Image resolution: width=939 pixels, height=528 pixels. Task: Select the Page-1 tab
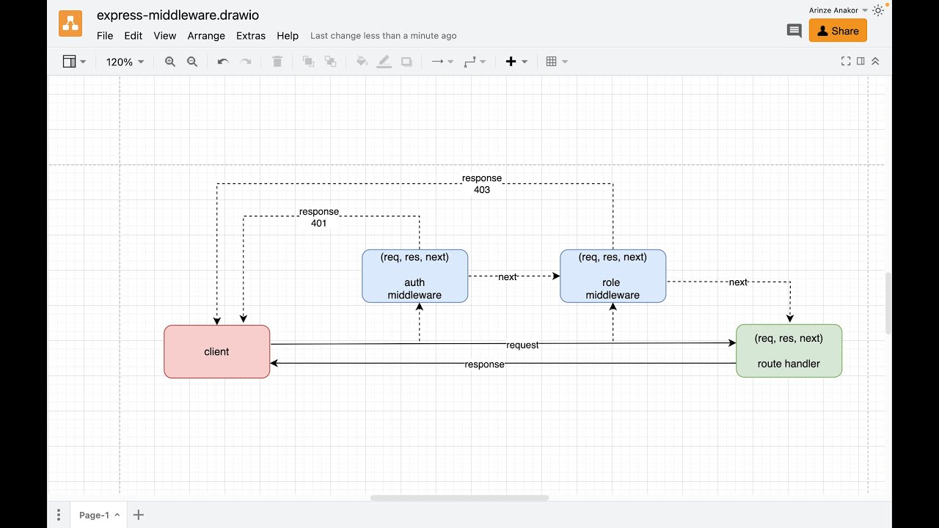(x=98, y=515)
